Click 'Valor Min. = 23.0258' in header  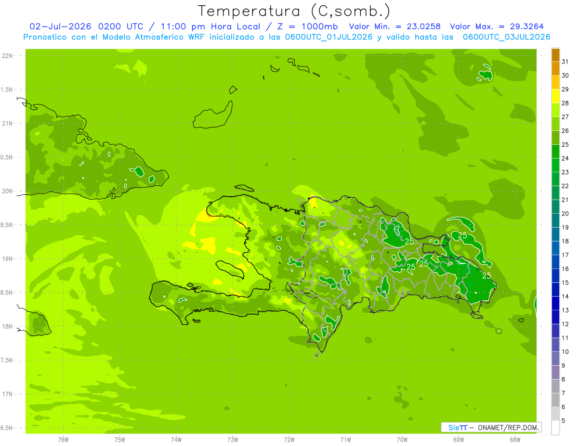[394, 26]
